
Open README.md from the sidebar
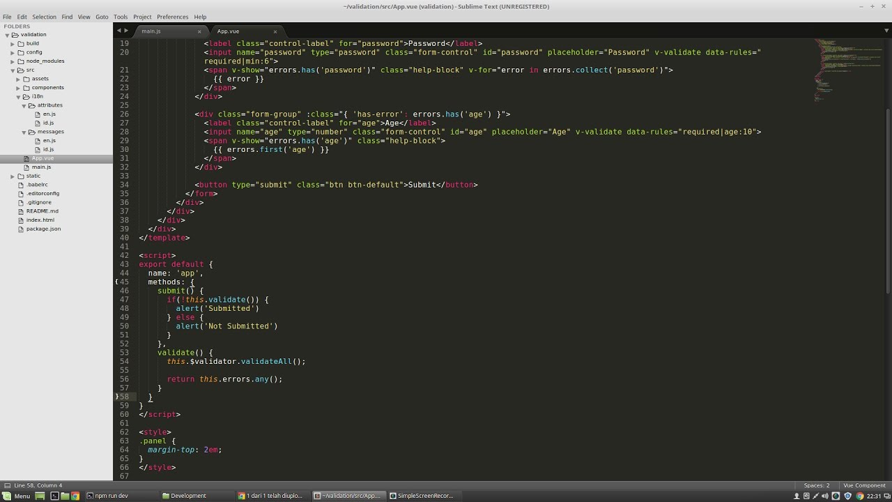43,211
